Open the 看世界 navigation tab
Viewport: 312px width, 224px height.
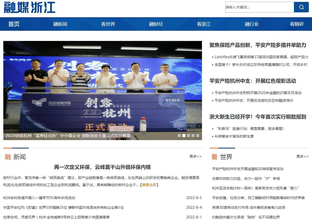click(x=108, y=24)
